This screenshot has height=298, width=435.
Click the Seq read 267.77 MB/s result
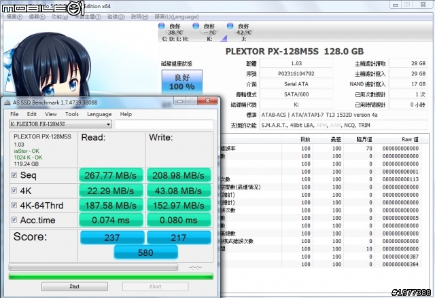[111, 175]
